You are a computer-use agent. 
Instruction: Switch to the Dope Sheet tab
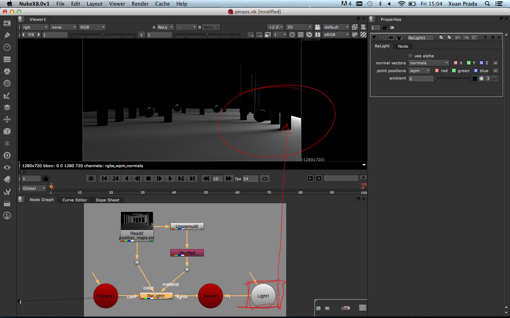(x=108, y=200)
